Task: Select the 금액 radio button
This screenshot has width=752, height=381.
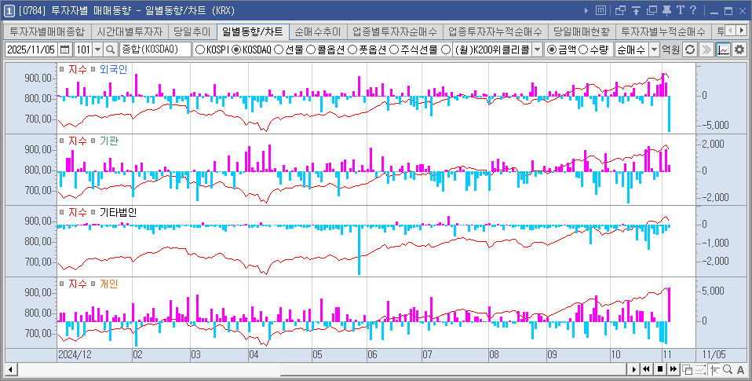Action: [552, 49]
